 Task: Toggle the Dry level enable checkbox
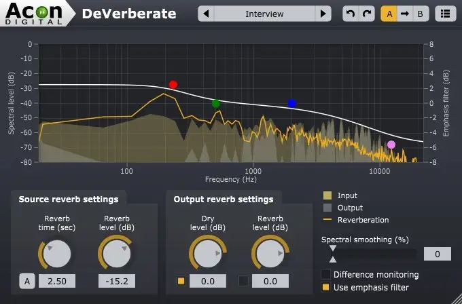[x=181, y=281]
